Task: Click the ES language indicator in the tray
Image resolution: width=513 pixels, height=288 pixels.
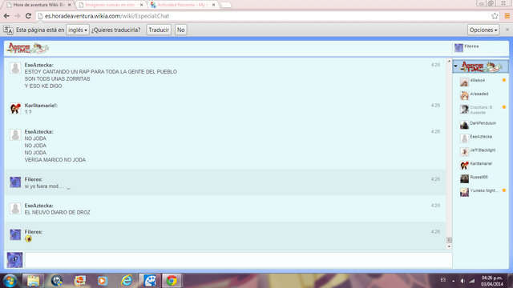Action: pyautogui.click(x=443, y=280)
